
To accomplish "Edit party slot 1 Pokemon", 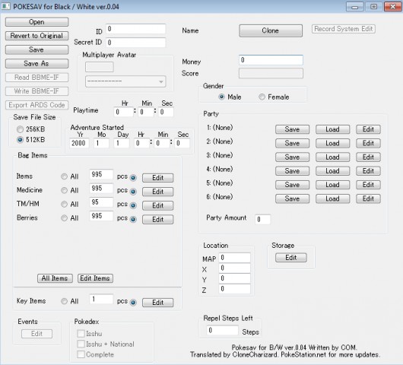I will pyautogui.click(x=368, y=129).
